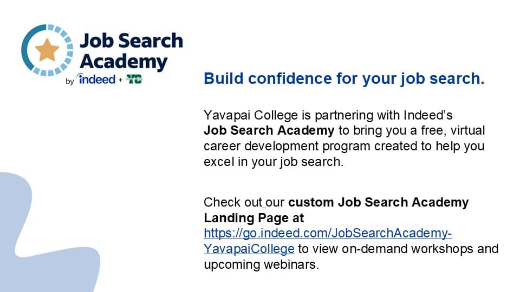Open the underlined YavapaiCollege link text
Image resolution: width=520 pixels, height=292 pixels.
[249, 249]
